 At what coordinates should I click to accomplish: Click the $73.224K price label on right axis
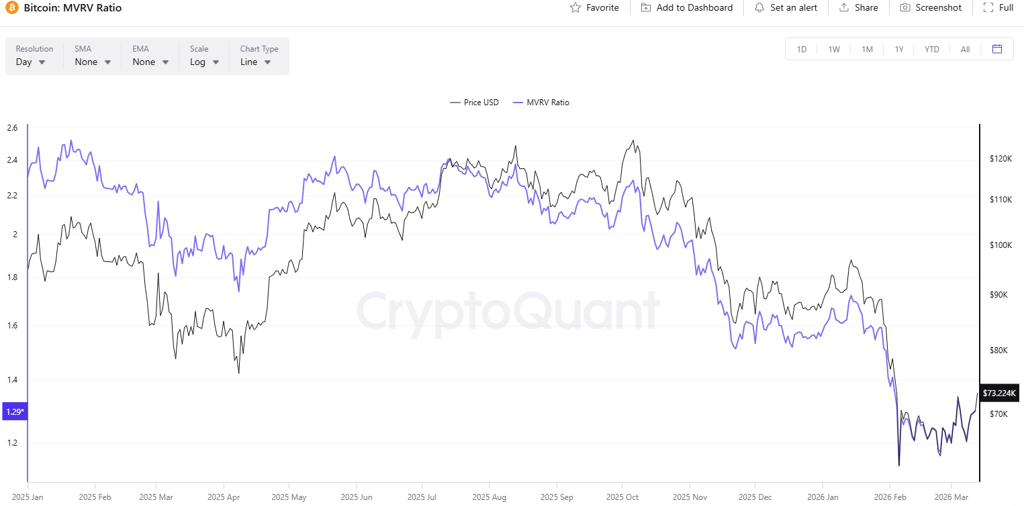pos(998,393)
